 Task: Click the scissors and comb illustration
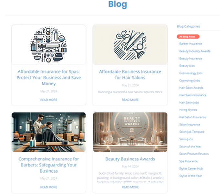tap(130, 45)
